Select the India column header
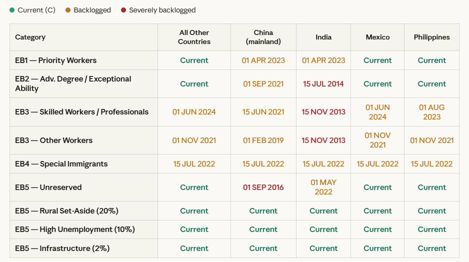Viewport: 469px width, 262px height. pos(323,37)
